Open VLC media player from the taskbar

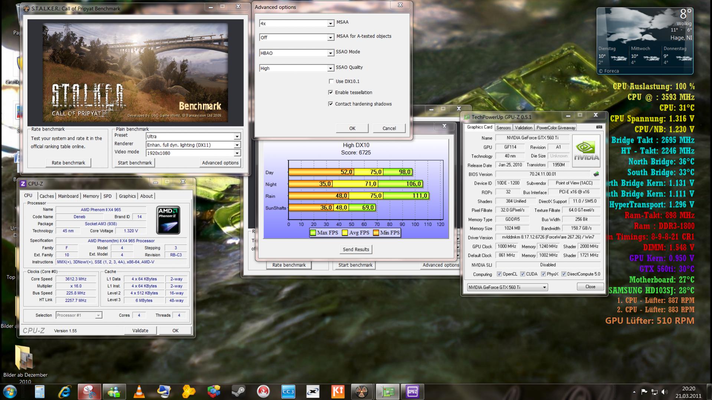pyautogui.click(x=139, y=391)
